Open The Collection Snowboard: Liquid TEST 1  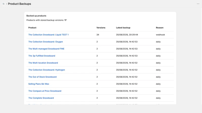(x=48, y=35)
